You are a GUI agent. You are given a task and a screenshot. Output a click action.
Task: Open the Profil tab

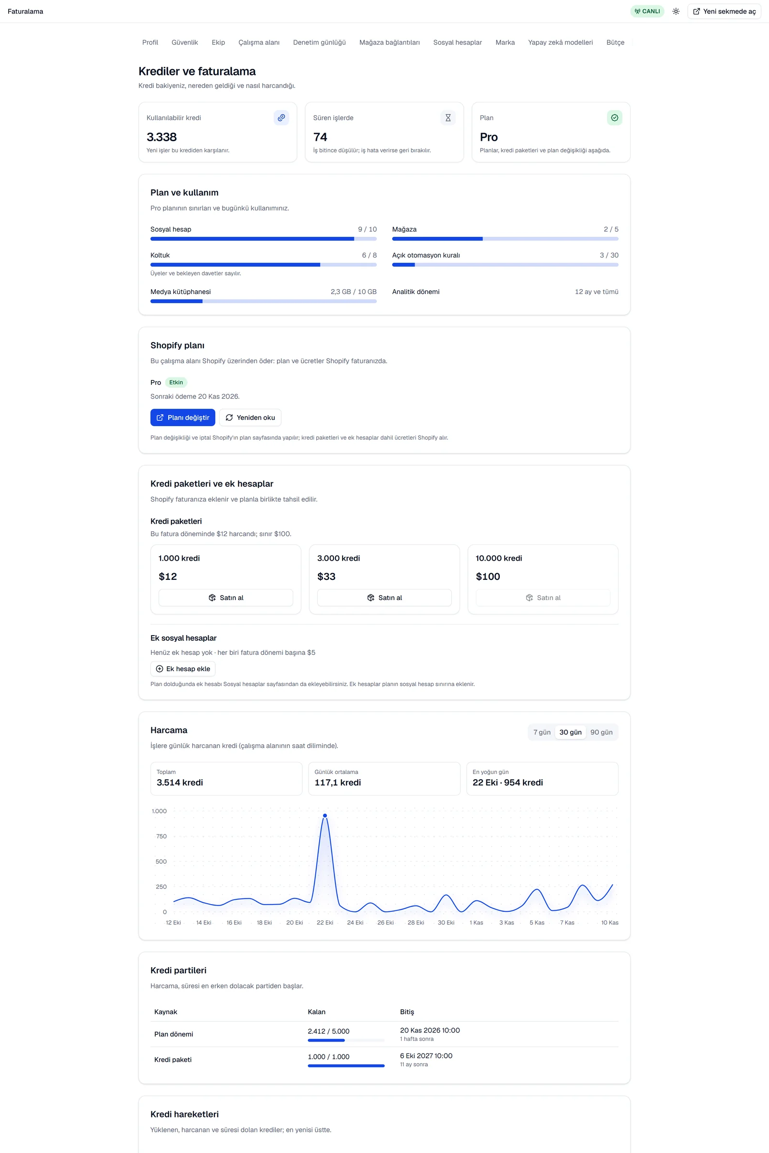150,43
